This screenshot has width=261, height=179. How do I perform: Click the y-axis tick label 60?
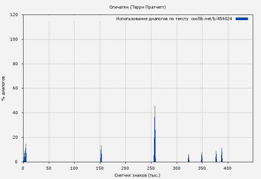(16, 88)
